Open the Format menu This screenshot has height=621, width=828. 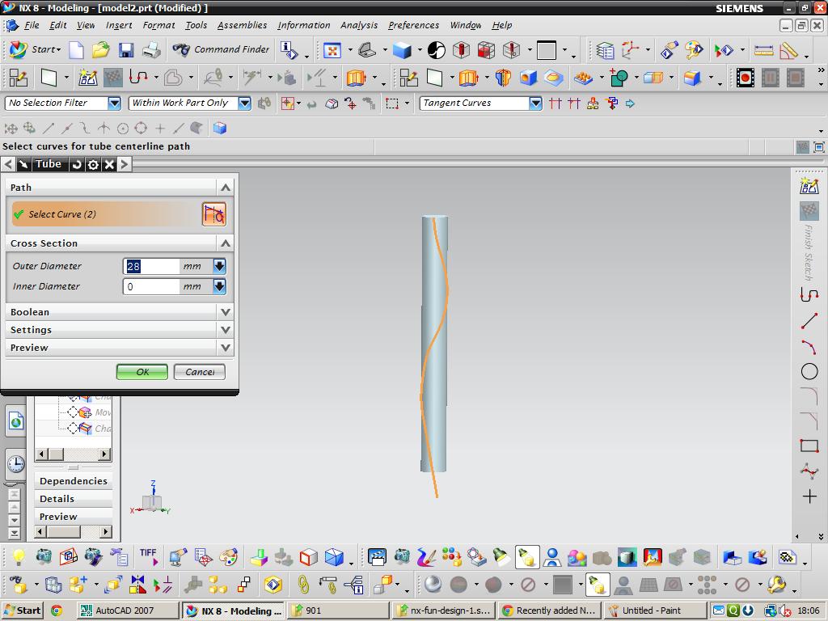click(158, 25)
